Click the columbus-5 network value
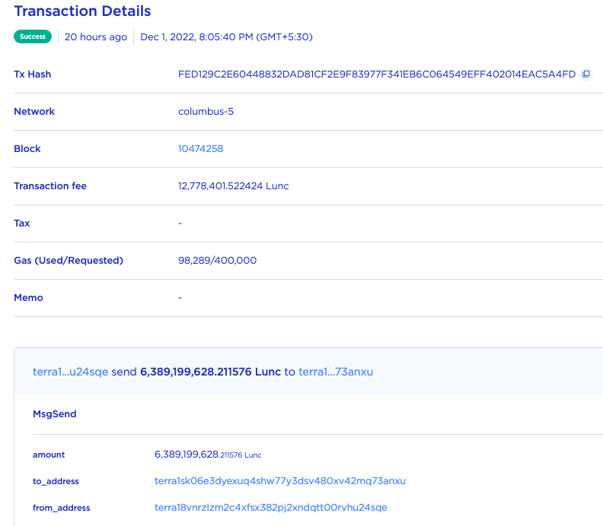The width and height of the screenshot is (603, 526). [x=206, y=111]
